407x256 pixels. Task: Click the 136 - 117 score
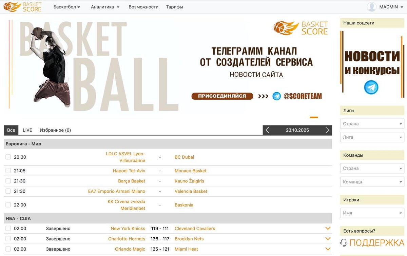(160, 239)
